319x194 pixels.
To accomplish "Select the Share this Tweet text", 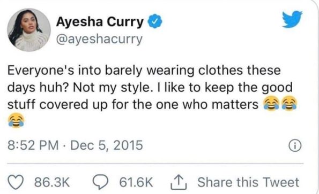I will [x=248, y=182].
